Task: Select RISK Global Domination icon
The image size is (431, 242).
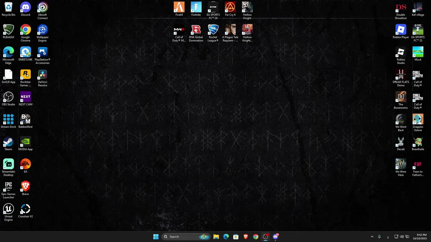Action: click(196, 33)
